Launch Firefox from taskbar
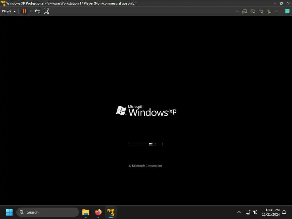This screenshot has width=292, height=219. pos(98,212)
